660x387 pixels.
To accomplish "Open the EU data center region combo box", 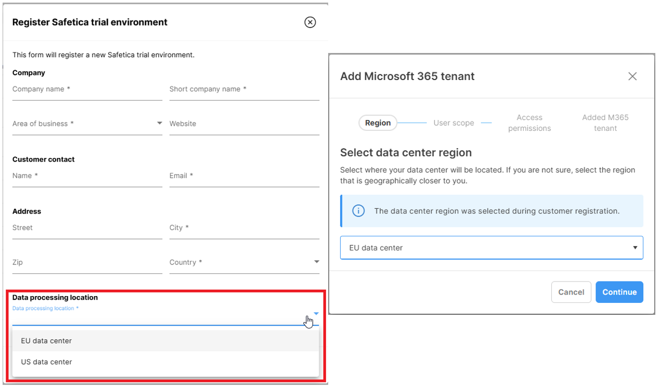I will pyautogui.click(x=491, y=248).
